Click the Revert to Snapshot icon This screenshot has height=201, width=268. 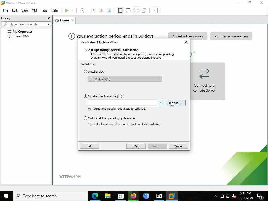click(101, 10)
